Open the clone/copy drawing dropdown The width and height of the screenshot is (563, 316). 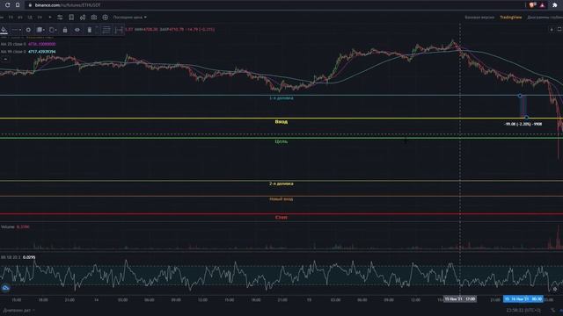pyautogui.click(x=53, y=30)
